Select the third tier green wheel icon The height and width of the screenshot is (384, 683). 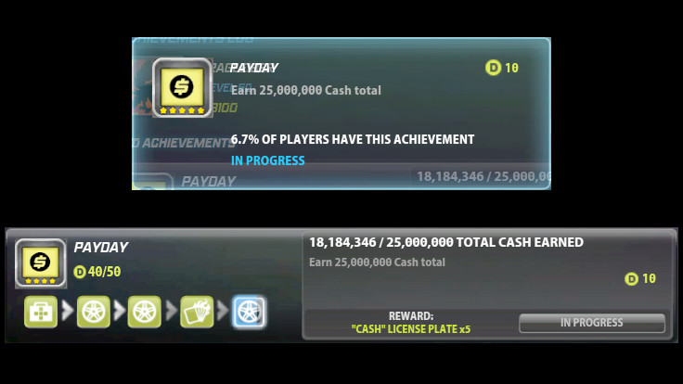click(x=144, y=312)
